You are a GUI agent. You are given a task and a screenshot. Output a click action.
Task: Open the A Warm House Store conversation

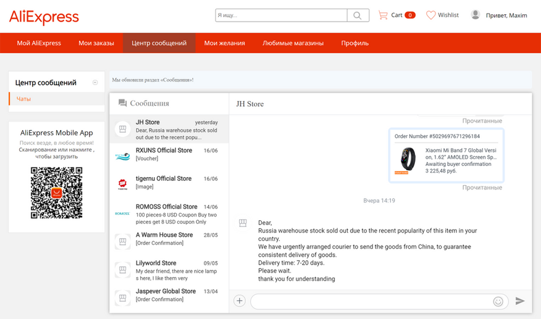point(169,242)
